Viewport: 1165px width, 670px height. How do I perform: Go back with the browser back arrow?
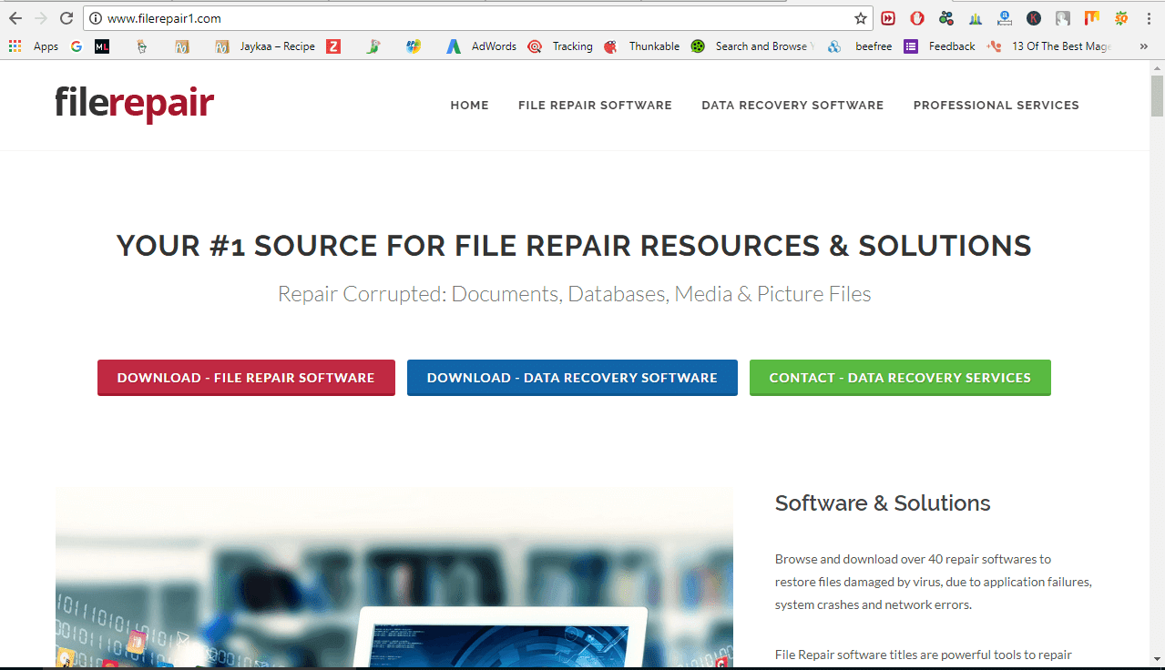[x=15, y=18]
